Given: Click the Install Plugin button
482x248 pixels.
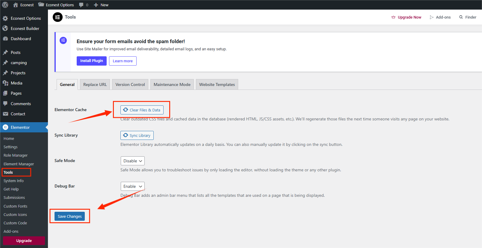Looking at the screenshot, I should coord(92,61).
